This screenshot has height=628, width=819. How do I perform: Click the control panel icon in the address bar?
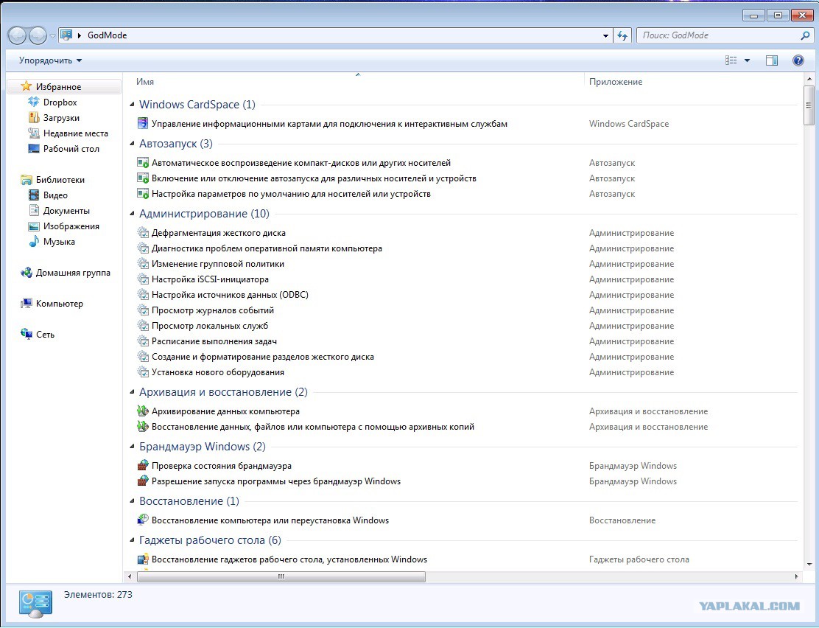[x=66, y=35]
